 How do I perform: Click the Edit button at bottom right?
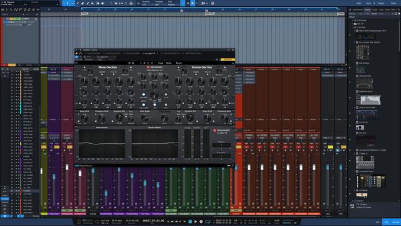coord(377,222)
